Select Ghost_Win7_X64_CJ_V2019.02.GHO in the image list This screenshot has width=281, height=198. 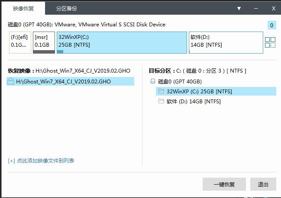63,81
